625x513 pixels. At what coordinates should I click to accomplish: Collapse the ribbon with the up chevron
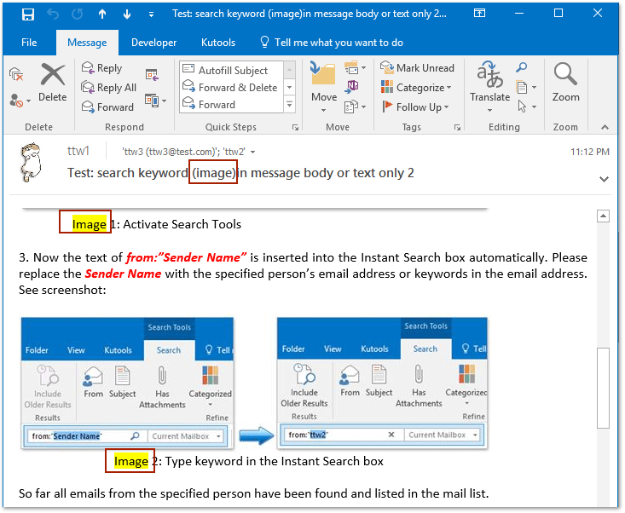pos(605,127)
